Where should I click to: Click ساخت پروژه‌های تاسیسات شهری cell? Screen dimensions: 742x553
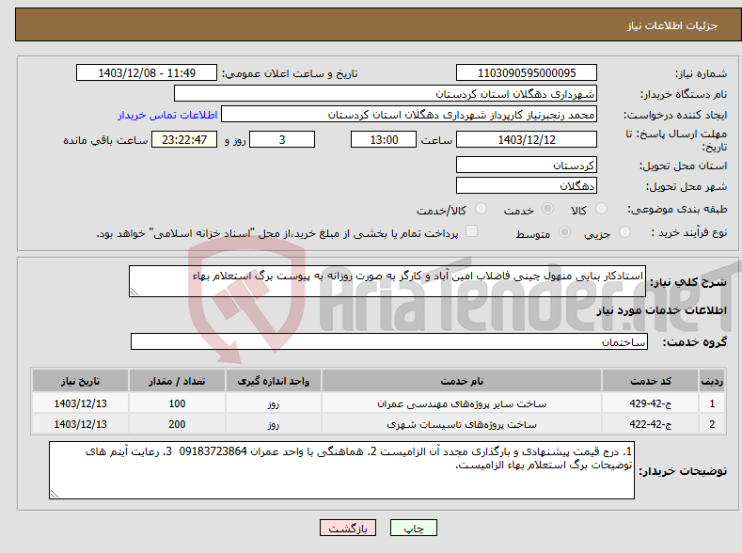[x=462, y=424]
